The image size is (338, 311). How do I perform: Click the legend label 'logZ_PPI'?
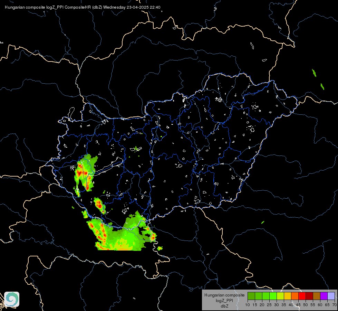tap(224, 300)
